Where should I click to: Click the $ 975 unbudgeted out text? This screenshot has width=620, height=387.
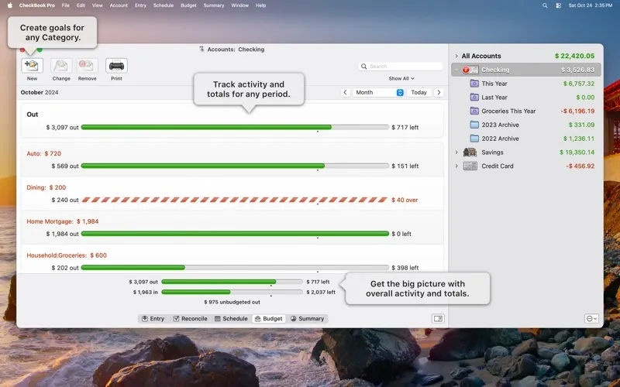[232, 302]
